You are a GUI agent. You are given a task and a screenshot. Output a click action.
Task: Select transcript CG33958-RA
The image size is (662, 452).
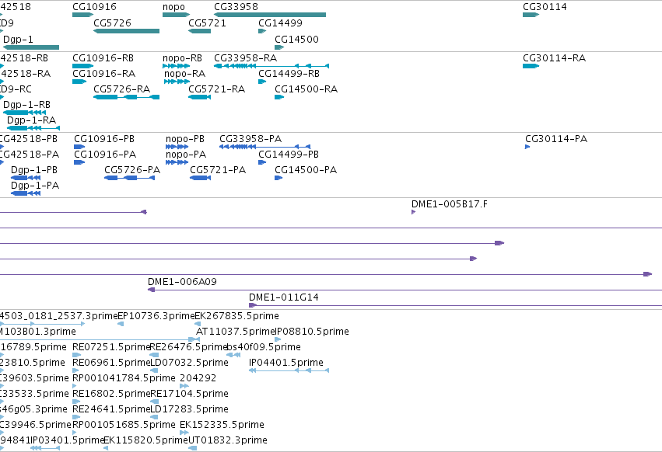271,66
